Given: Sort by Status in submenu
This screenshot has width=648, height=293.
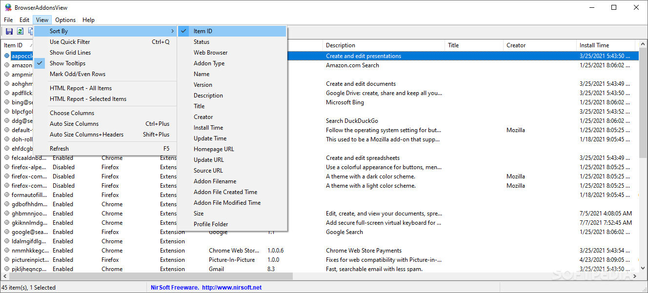Looking at the screenshot, I should (232, 42).
